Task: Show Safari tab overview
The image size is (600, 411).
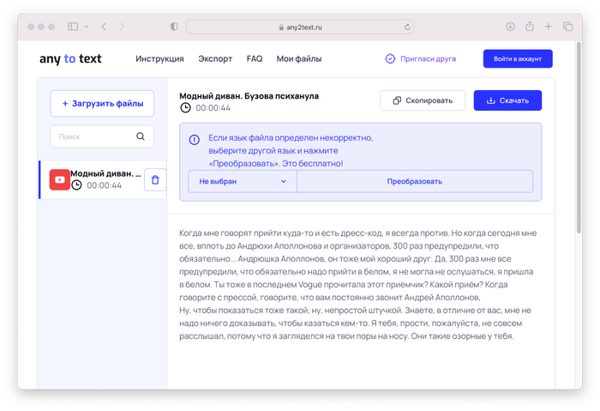Action: pyautogui.click(x=567, y=27)
